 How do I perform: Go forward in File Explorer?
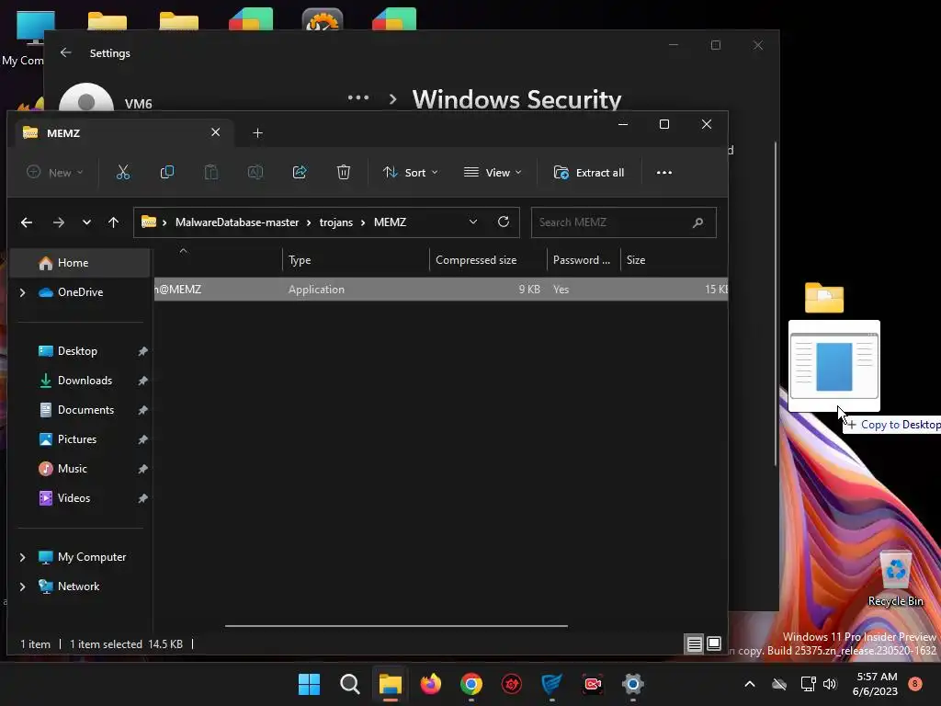(58, 222)
